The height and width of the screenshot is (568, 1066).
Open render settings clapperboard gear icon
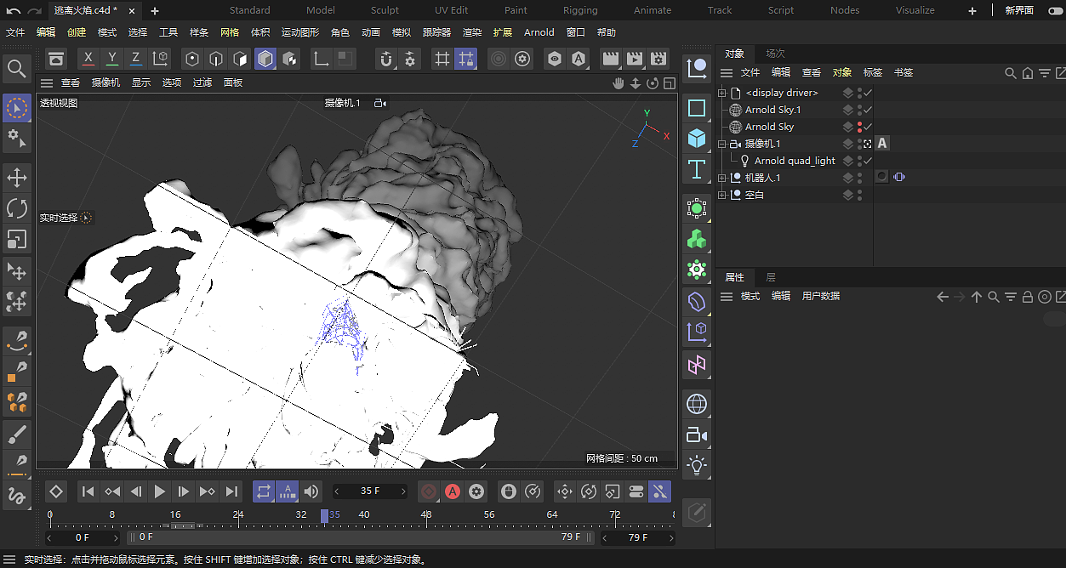(658, 59)
